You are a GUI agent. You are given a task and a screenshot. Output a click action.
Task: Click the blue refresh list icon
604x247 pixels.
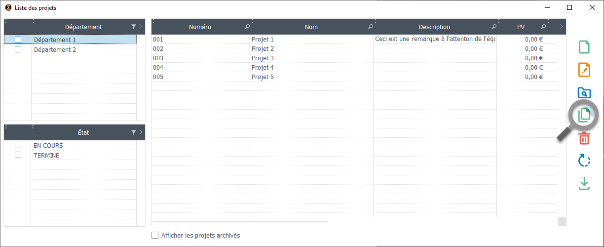tap(584, 161)
